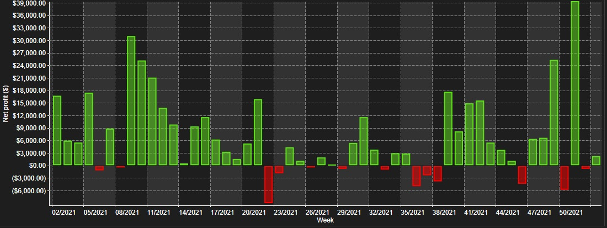Click the $24,000.00 axis value

tap(29, 66)
